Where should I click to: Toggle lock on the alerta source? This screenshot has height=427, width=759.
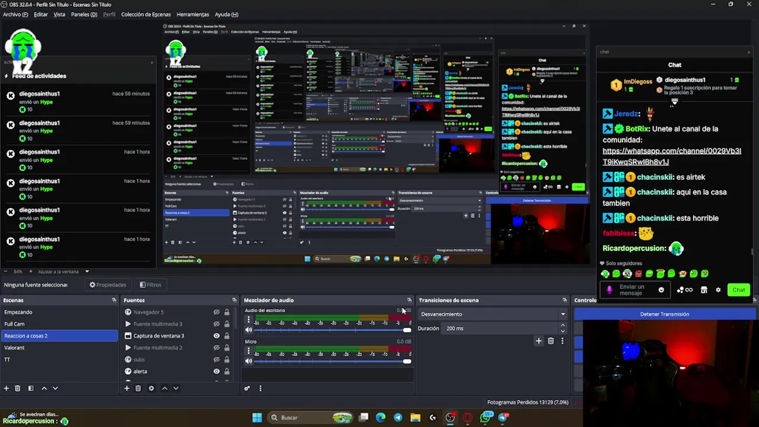click(x=227, y=371)
